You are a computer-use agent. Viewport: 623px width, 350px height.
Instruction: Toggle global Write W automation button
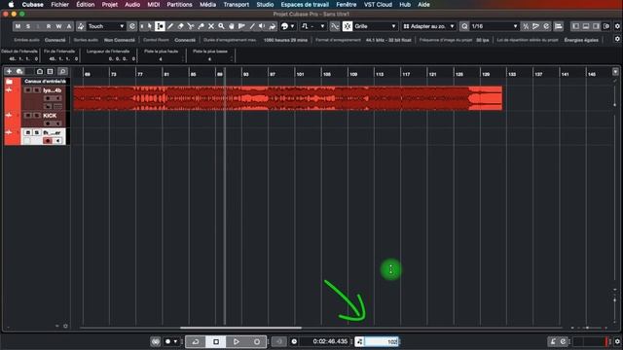[58, 26]
